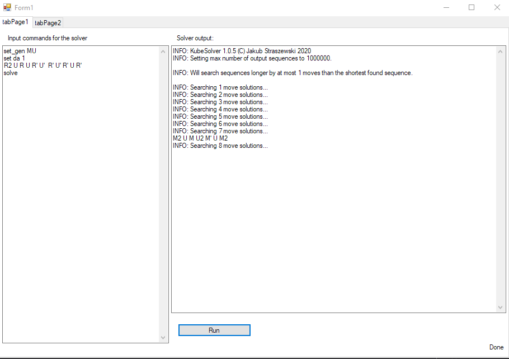Screen dimensions: 509x359
Task: Click the 'Setting max number of output sequences' line
Action: click(x=252, y=58)
